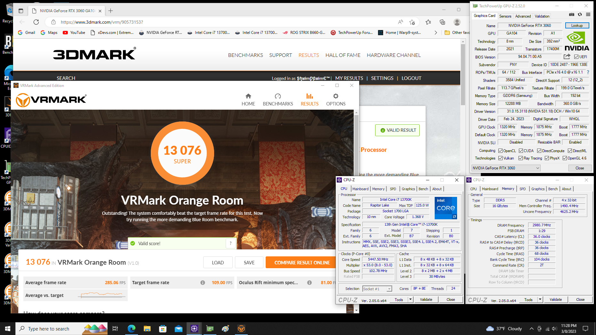
Task: Click the browser page vertical scrollbar
Action: coord(463,74)
